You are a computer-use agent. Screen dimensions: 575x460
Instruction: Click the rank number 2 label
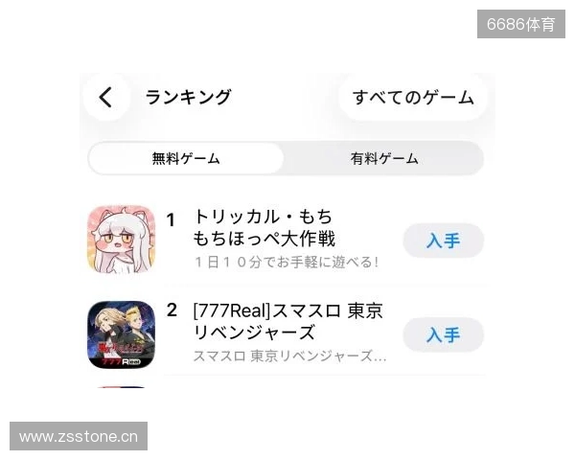pyautogui.click(x=172, y=310)
